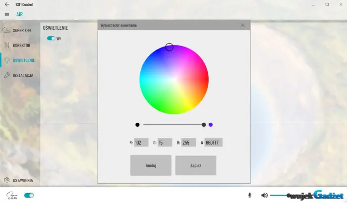This screenshot has height=203, width=347.
Task: Click the Super X-Fi head icon in sidebar
Action: click(6, 30)
